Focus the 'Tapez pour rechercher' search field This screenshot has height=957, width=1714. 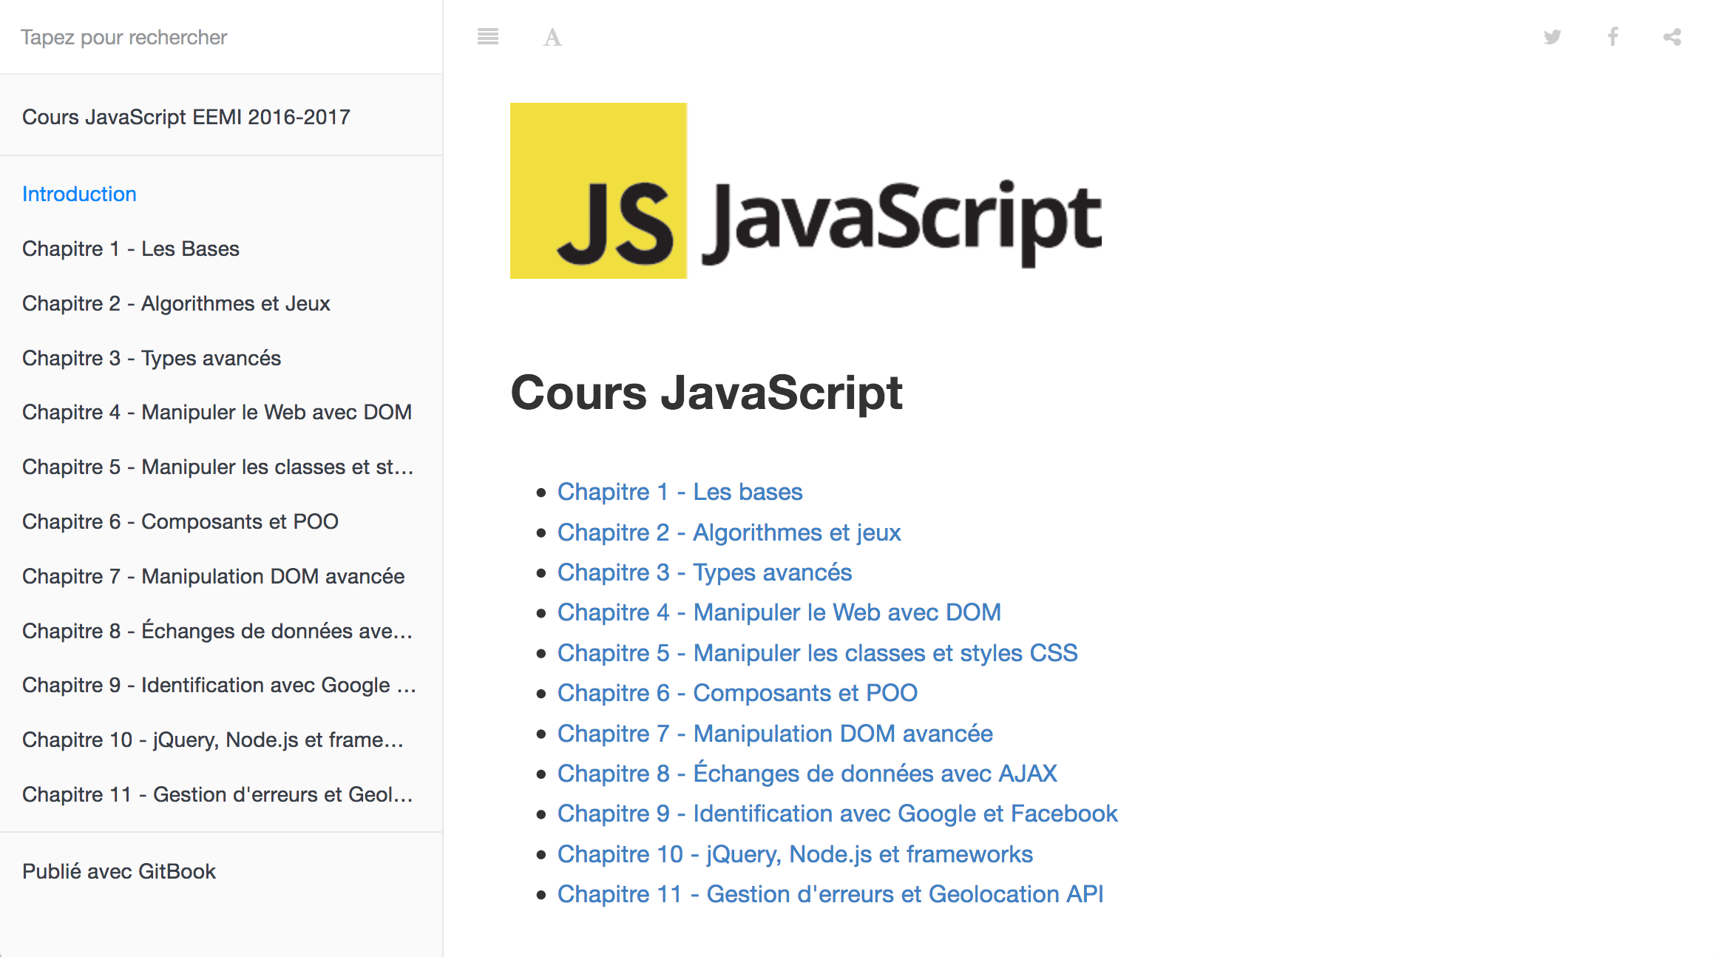[x=220, y=37]
